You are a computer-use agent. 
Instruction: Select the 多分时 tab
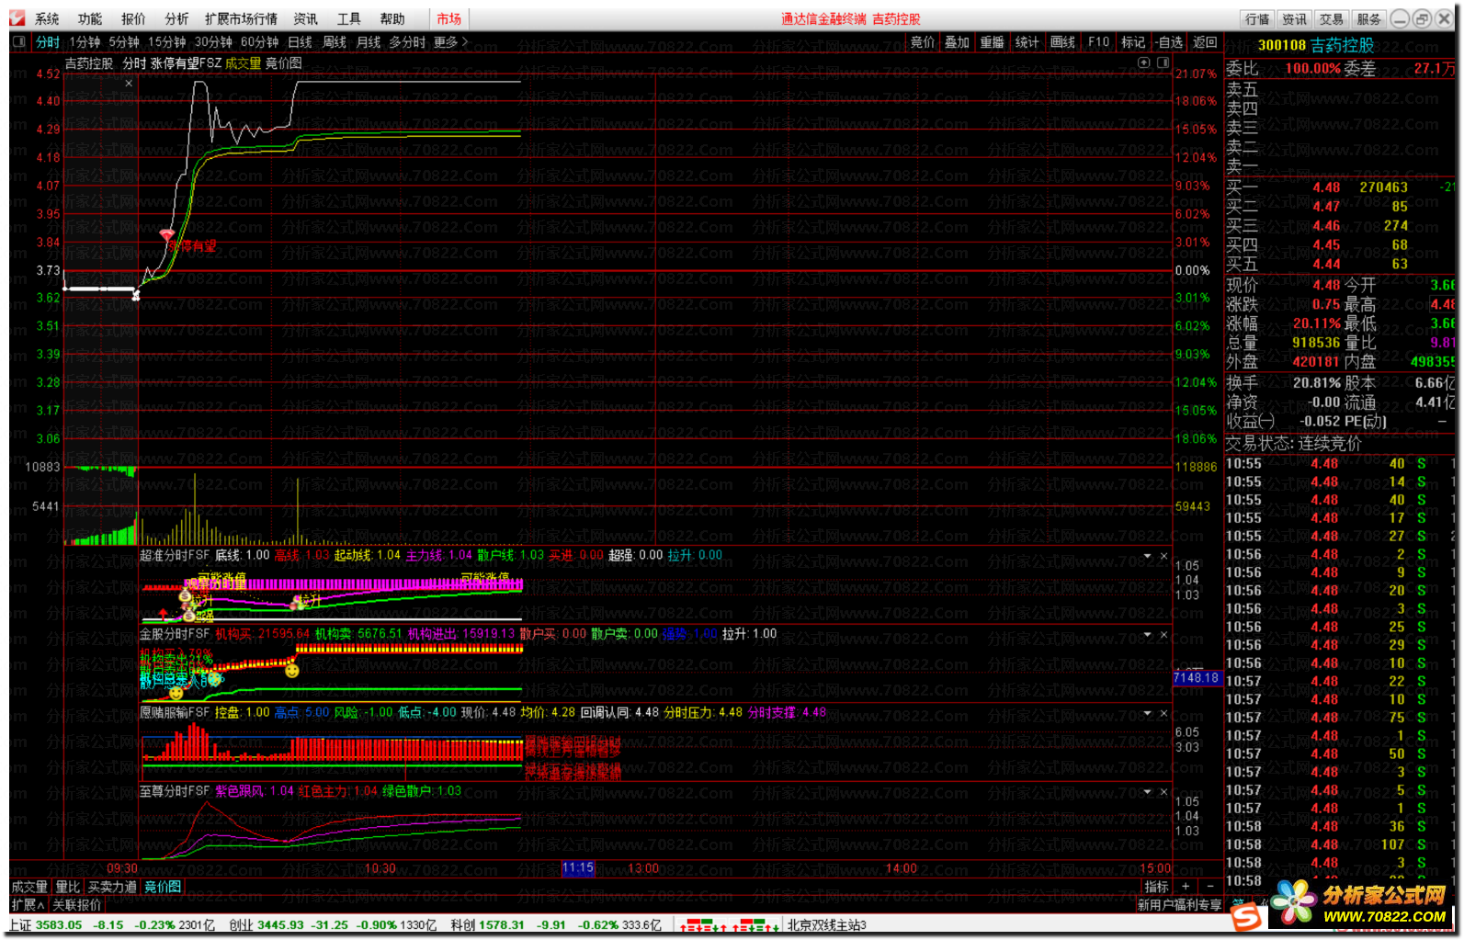(x=407, y=42)
